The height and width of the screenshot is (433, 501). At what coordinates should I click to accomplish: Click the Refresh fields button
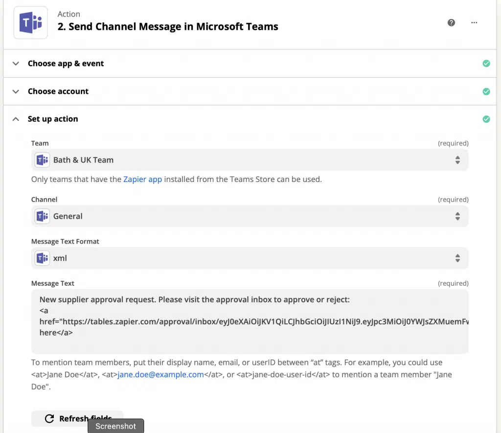(x=77, y=419)
